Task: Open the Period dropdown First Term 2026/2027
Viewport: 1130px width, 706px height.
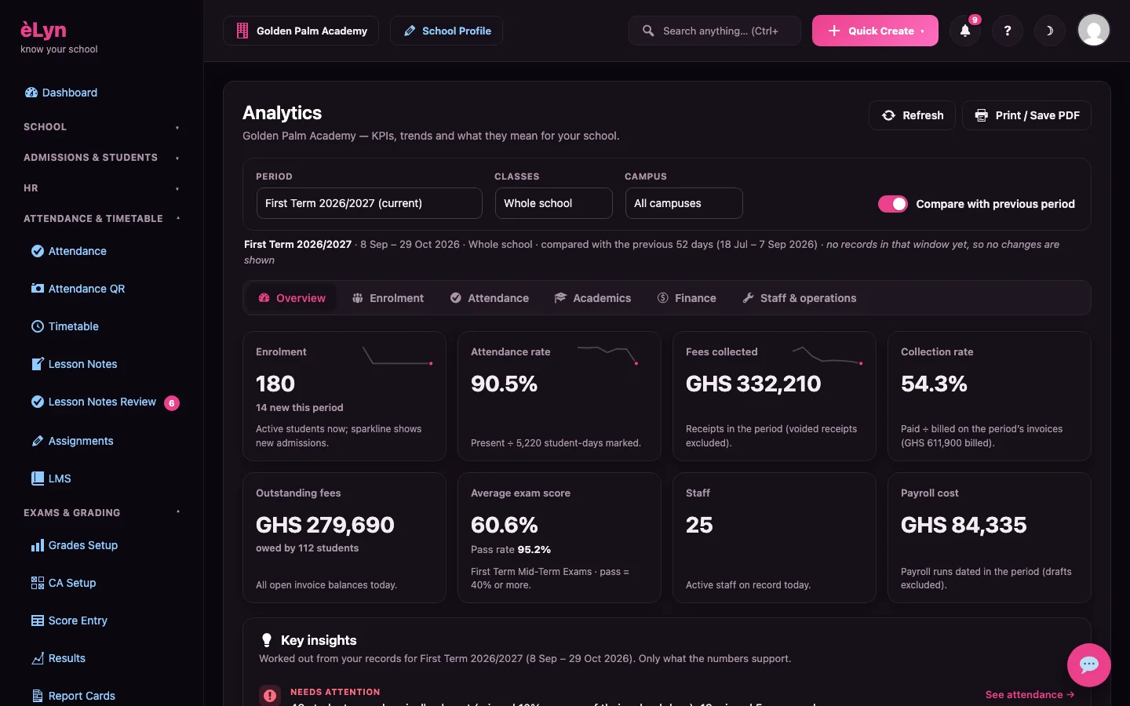Action: point(369,203)
